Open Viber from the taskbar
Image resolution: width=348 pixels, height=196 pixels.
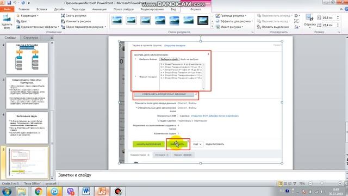70,191
